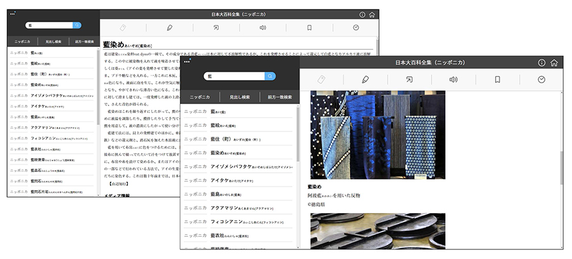Select the 前方一致検索 tab in back window
Screen dimensions: 572x259
(85, 41)
